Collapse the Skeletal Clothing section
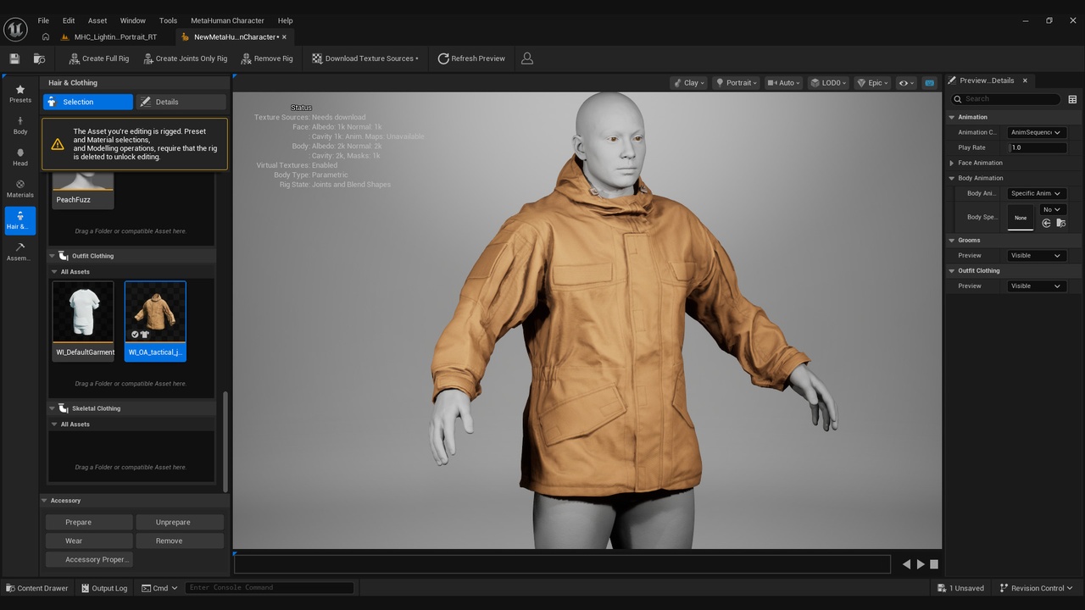Viewport: 1085px width, 610px height. [x=52, y=408]
